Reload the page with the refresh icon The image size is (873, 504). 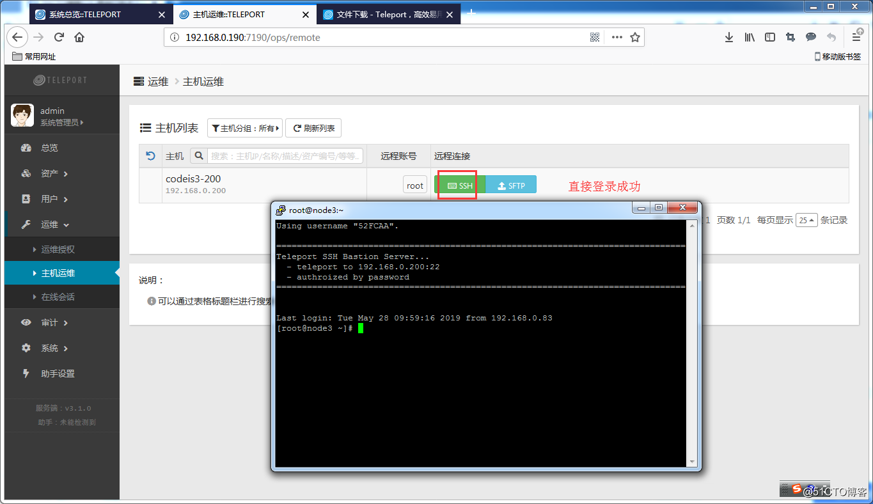pos(59,37)
